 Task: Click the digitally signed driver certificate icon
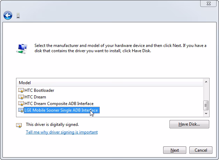click(x=19, y=125)
